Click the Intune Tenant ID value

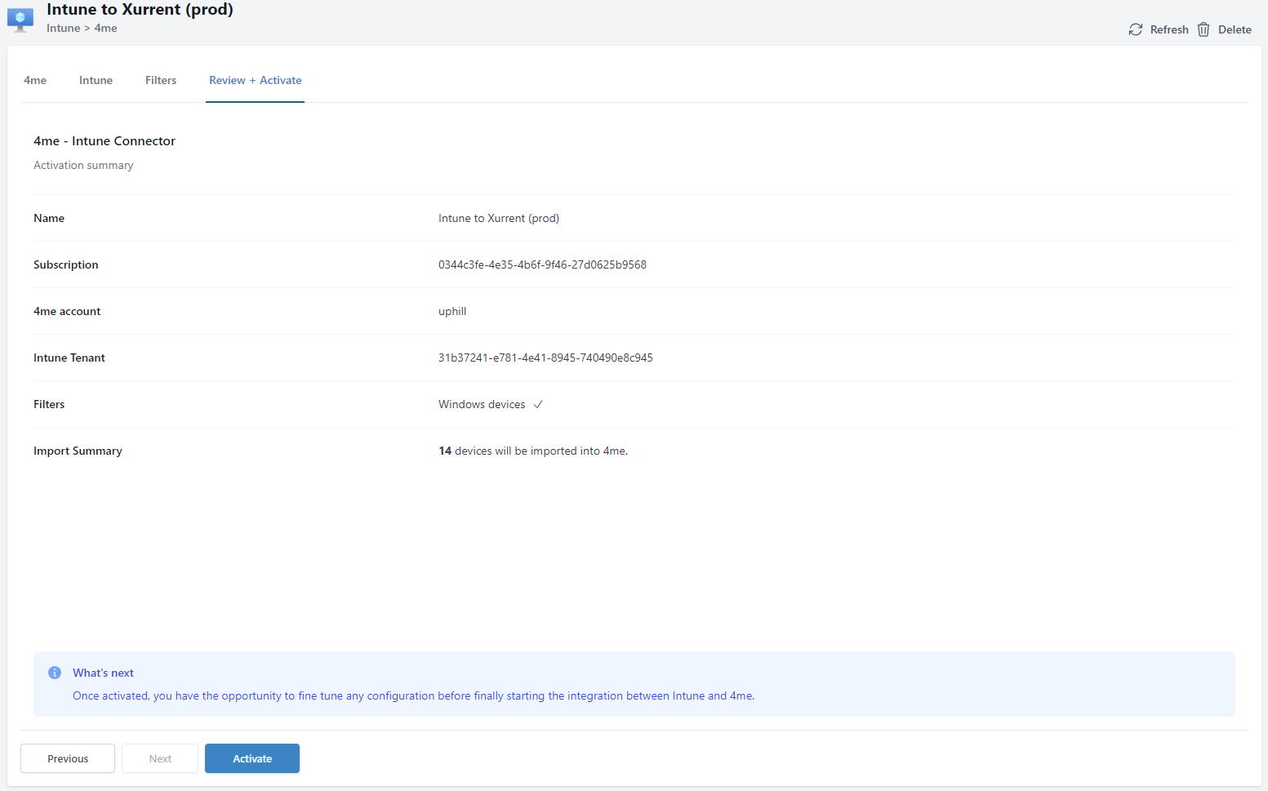point(545,358)
